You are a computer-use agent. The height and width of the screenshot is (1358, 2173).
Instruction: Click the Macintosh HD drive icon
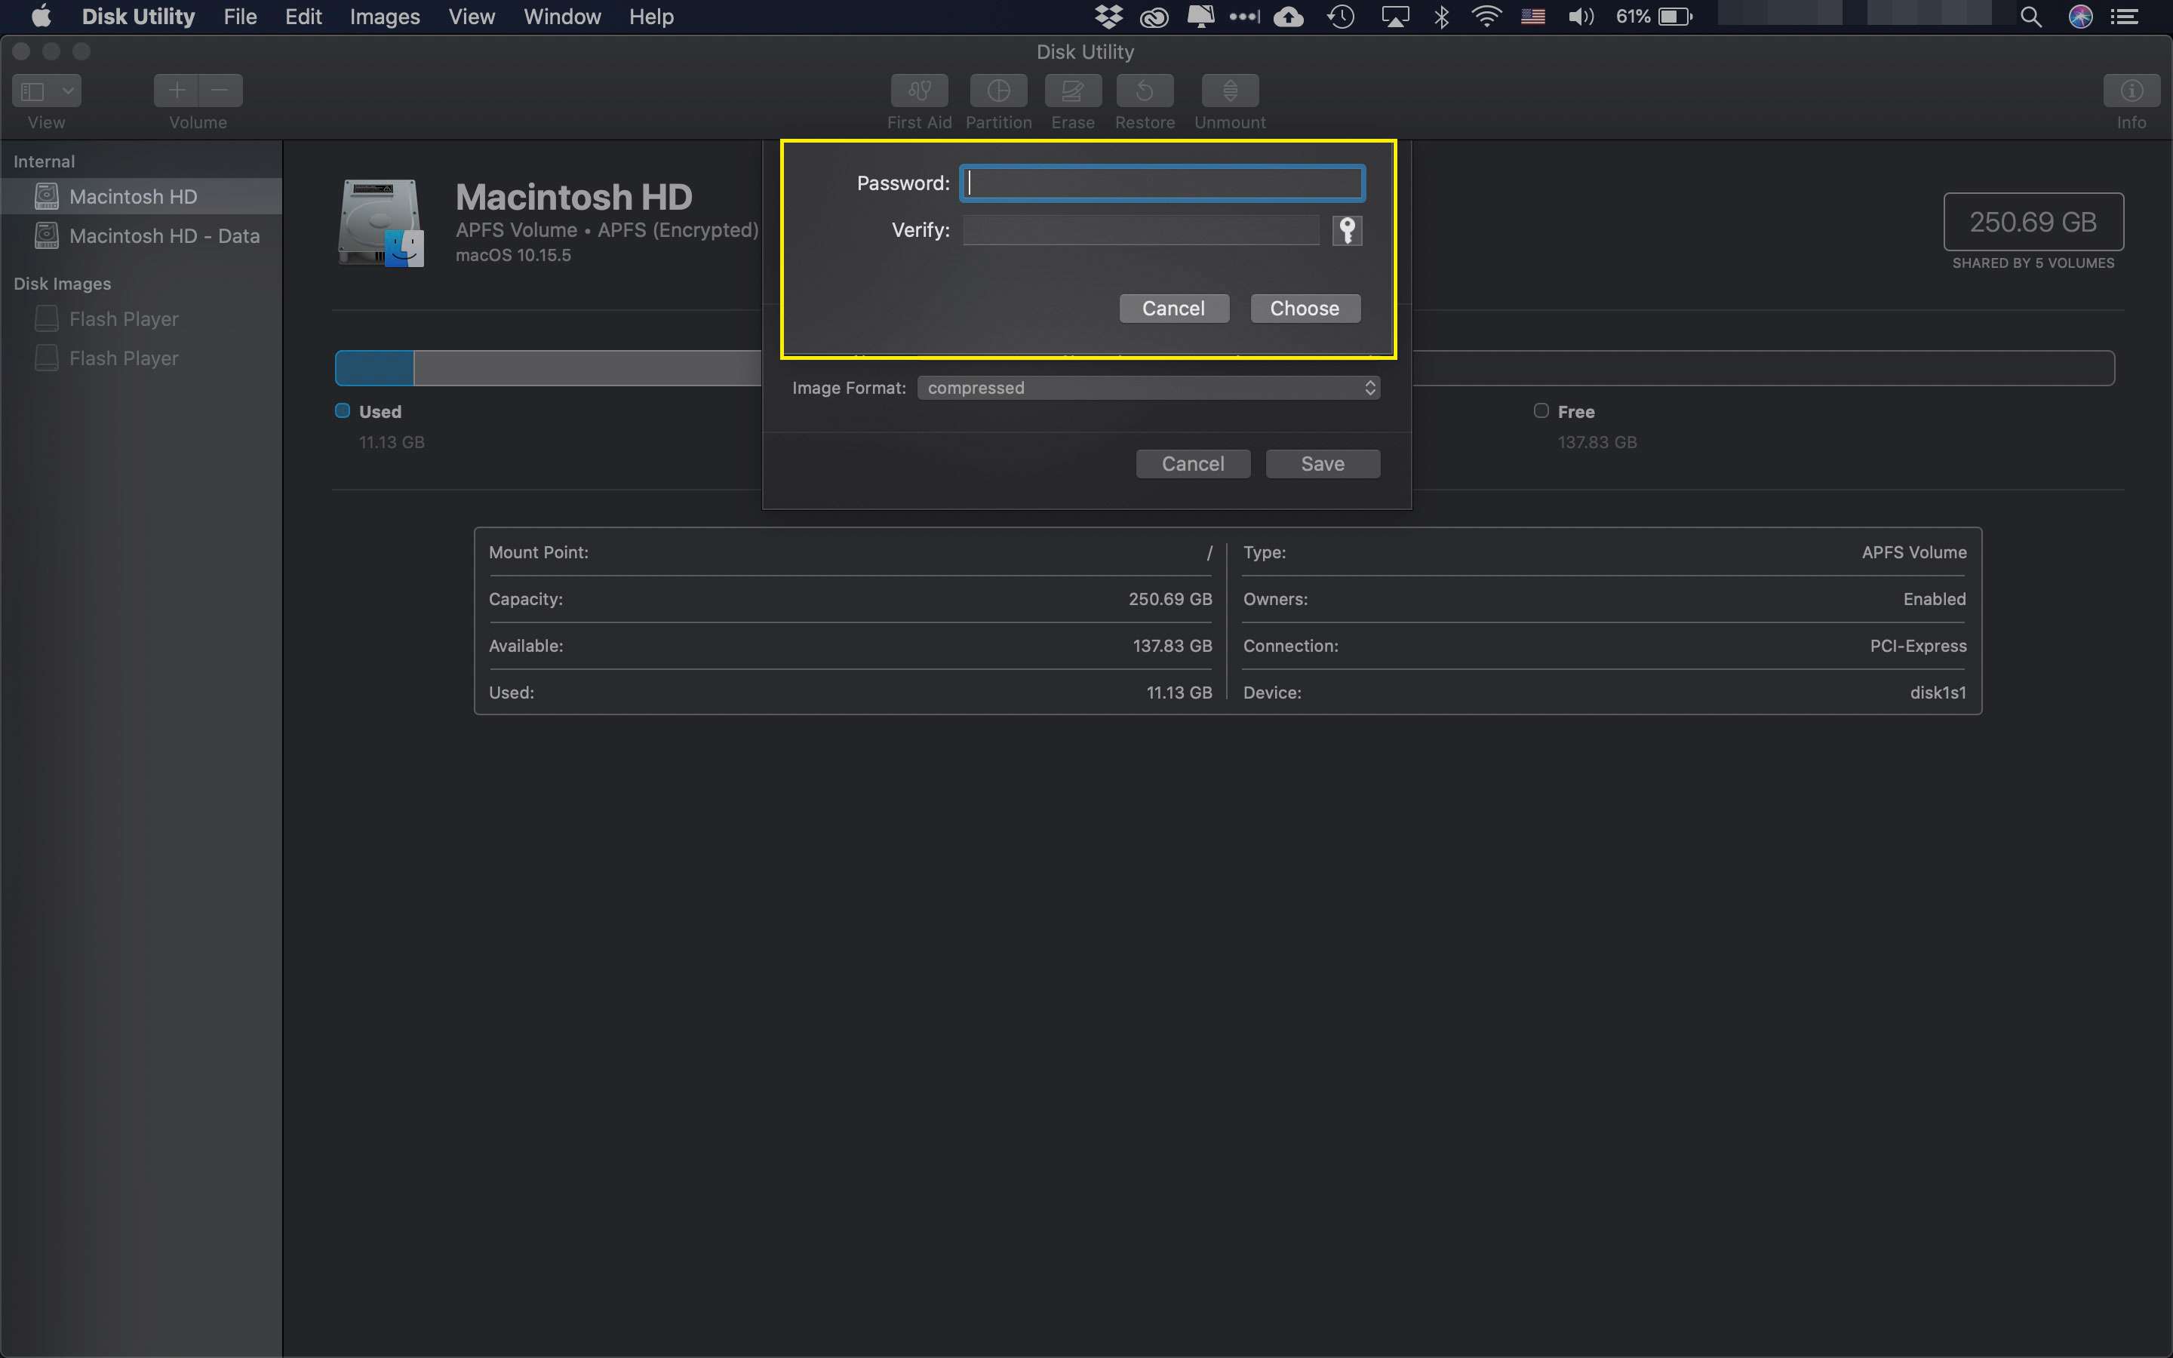[381, 223]
